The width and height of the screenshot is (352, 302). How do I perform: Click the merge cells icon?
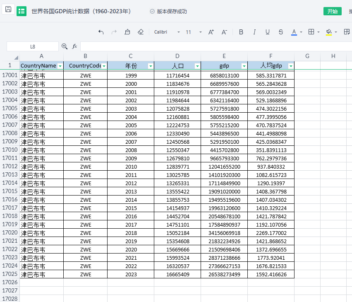347,32
